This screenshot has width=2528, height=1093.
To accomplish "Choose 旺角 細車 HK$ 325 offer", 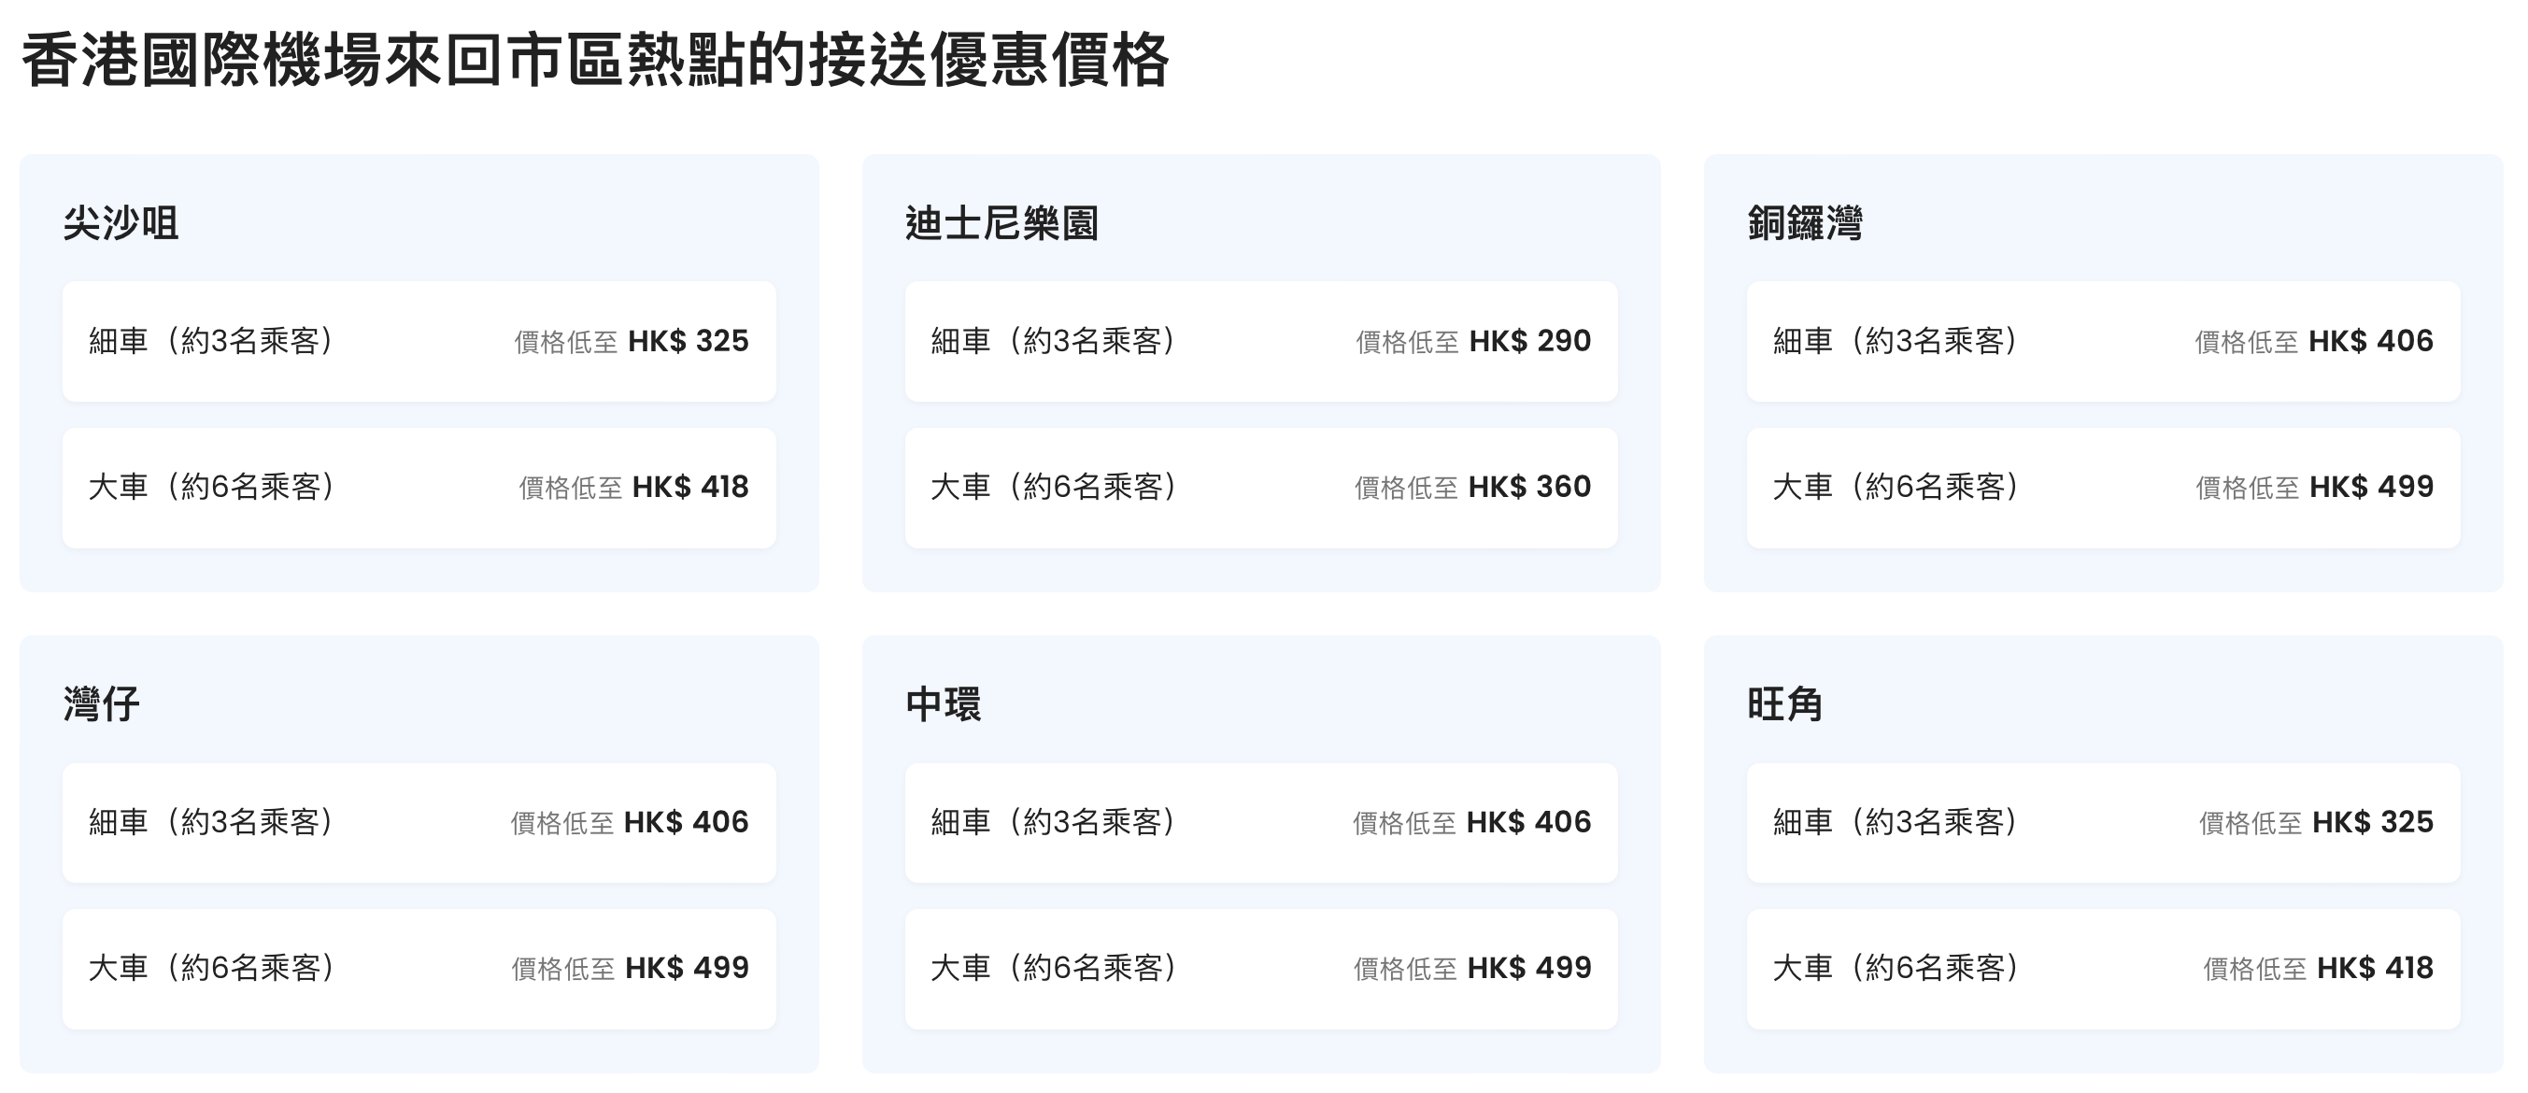I will pos(2103,823).
